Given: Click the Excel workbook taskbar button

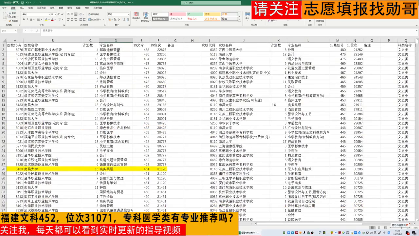Looking at the screenshot, I should click(x=249, y=232).
